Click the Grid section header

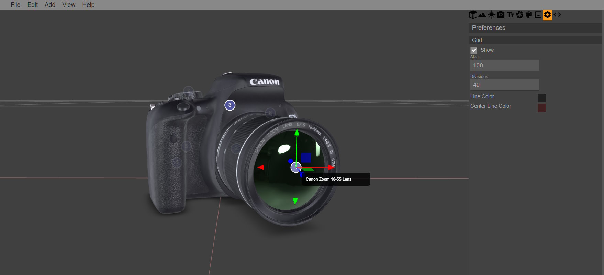pyautogui.click(x=535, y=40)
